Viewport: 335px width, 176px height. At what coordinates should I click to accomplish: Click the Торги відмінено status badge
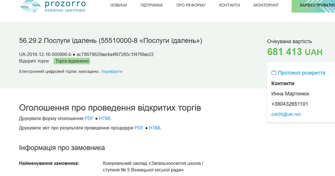72,61
